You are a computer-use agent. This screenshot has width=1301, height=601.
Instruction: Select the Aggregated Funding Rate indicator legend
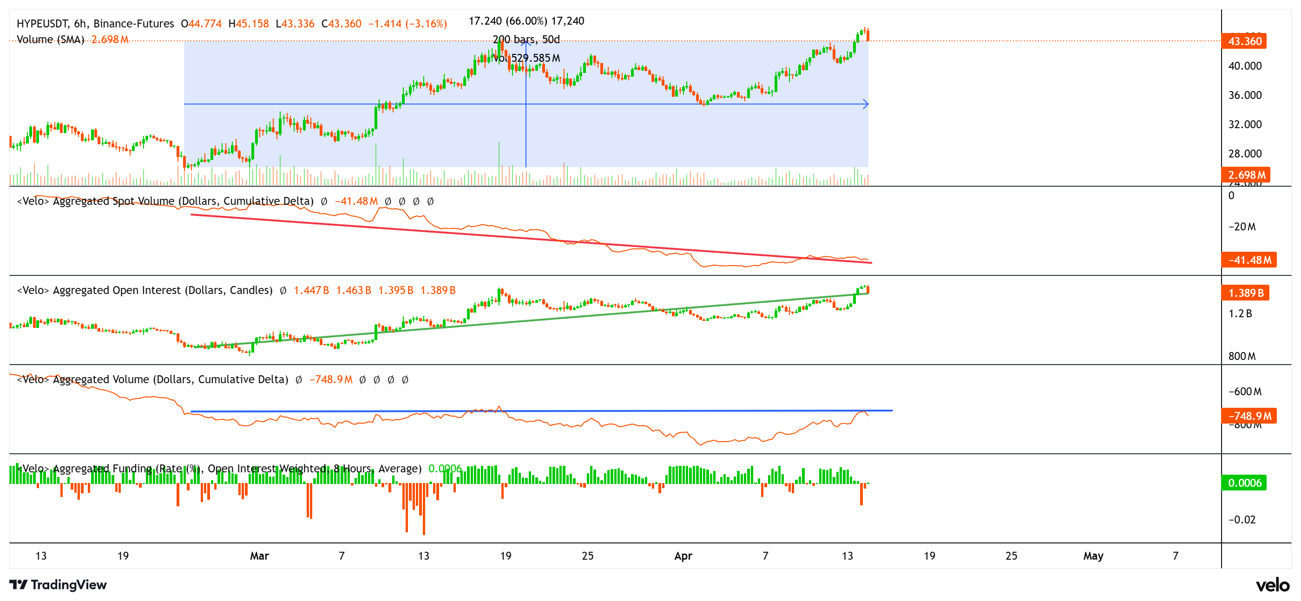[219, 469]
